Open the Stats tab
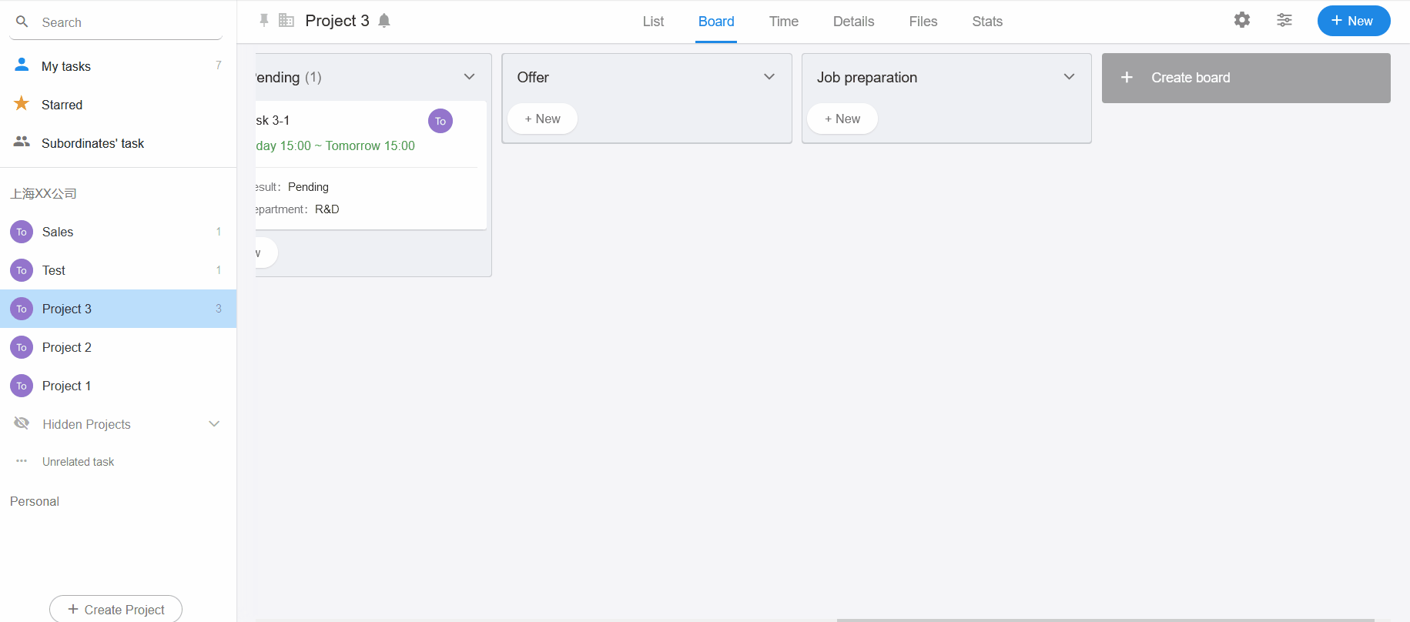Screen dimensions: 1410x622 click(987, 22)
